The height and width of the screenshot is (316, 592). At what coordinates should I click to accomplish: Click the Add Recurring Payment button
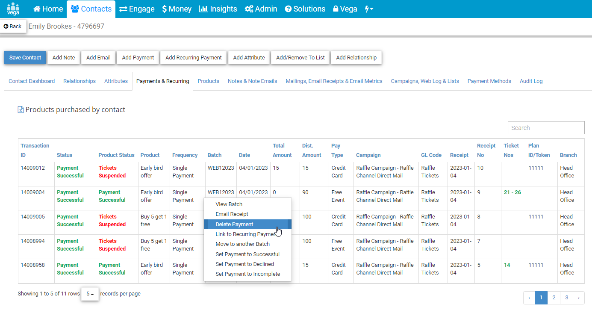click(194, 58)
